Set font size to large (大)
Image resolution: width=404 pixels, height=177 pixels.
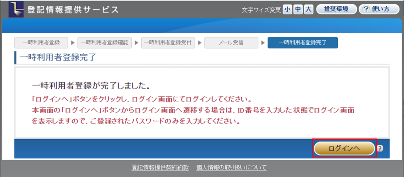click(x=309, y=9)
